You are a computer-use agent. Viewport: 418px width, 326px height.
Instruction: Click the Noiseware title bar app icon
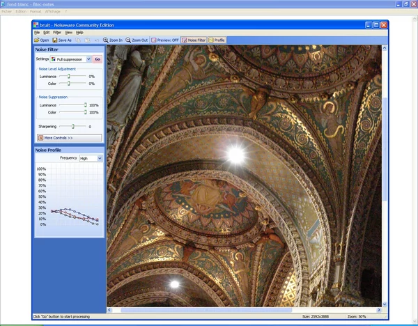point(36,25)
